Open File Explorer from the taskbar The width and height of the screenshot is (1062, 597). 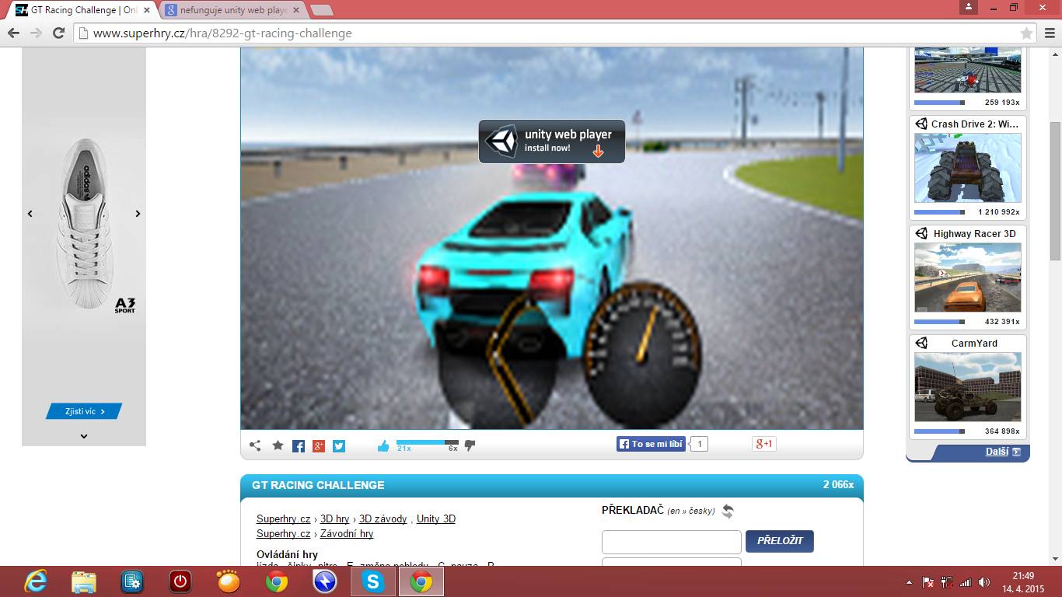84,581
